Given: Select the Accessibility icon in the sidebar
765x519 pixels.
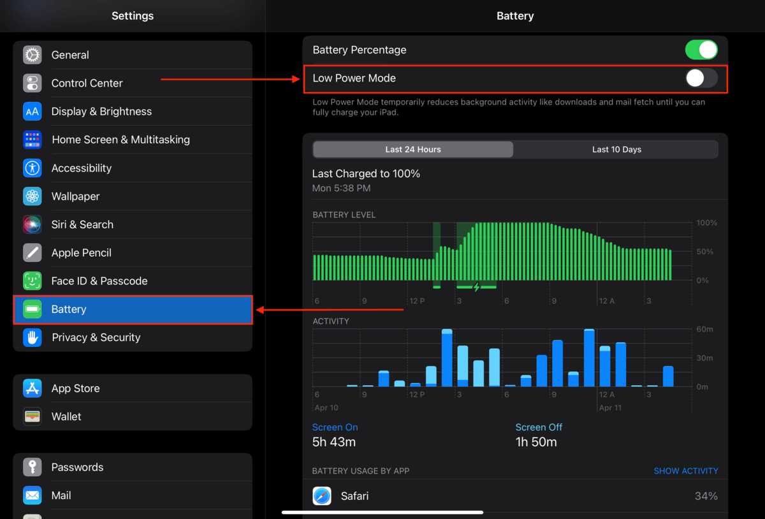Looking at the screenshot, I should [x=32, y=168].
